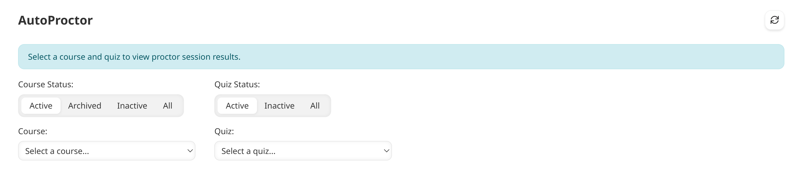Select Inactive under Quiz Status

(279, 106)
